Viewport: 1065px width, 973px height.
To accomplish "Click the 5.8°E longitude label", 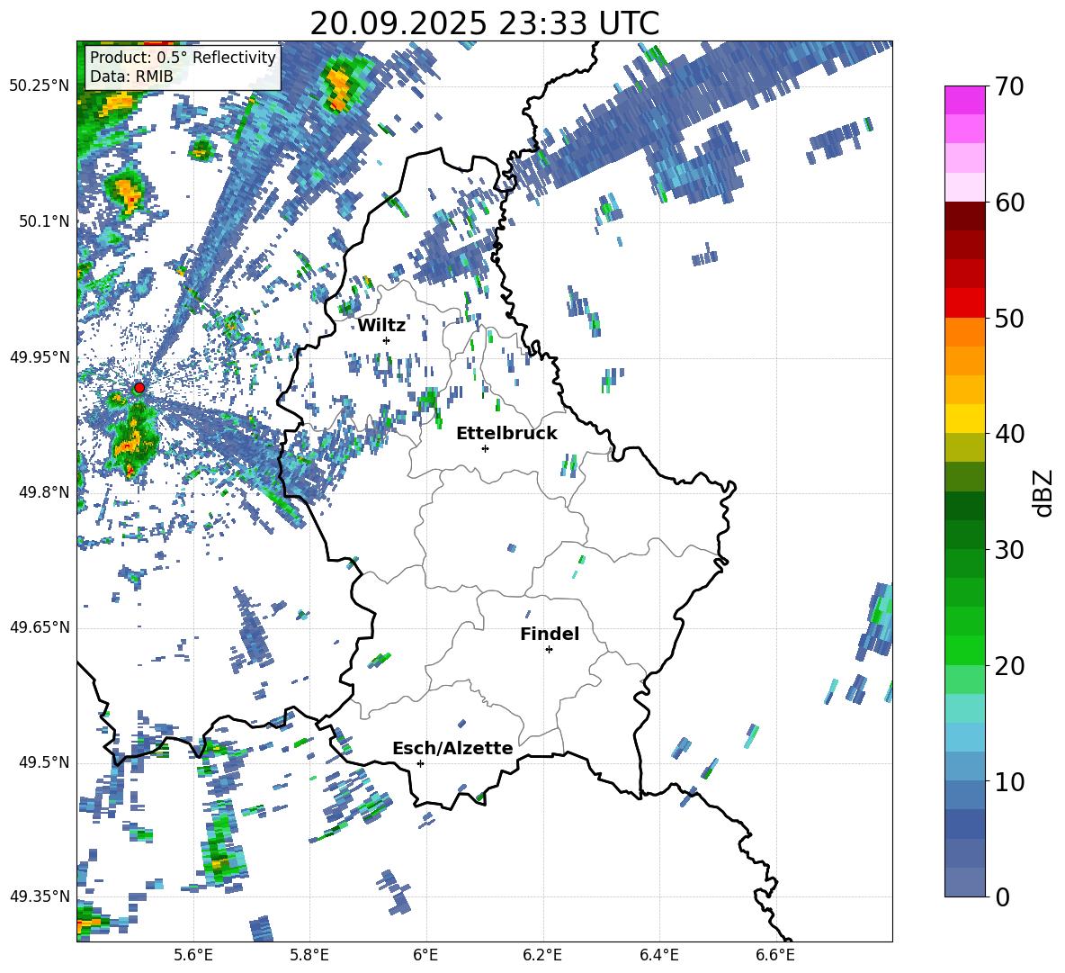I will pyautogui.click(x=309, y=956).
